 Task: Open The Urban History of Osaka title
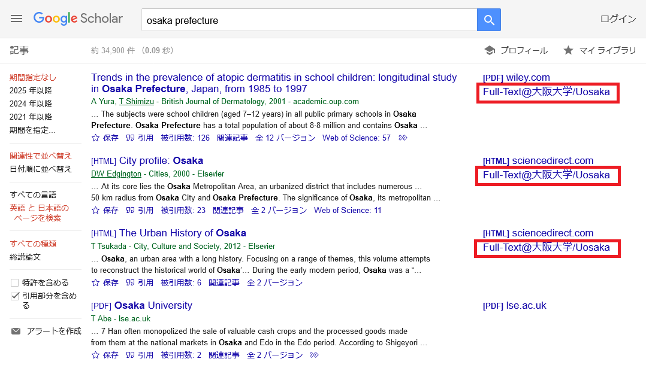[x=183, y=233]
